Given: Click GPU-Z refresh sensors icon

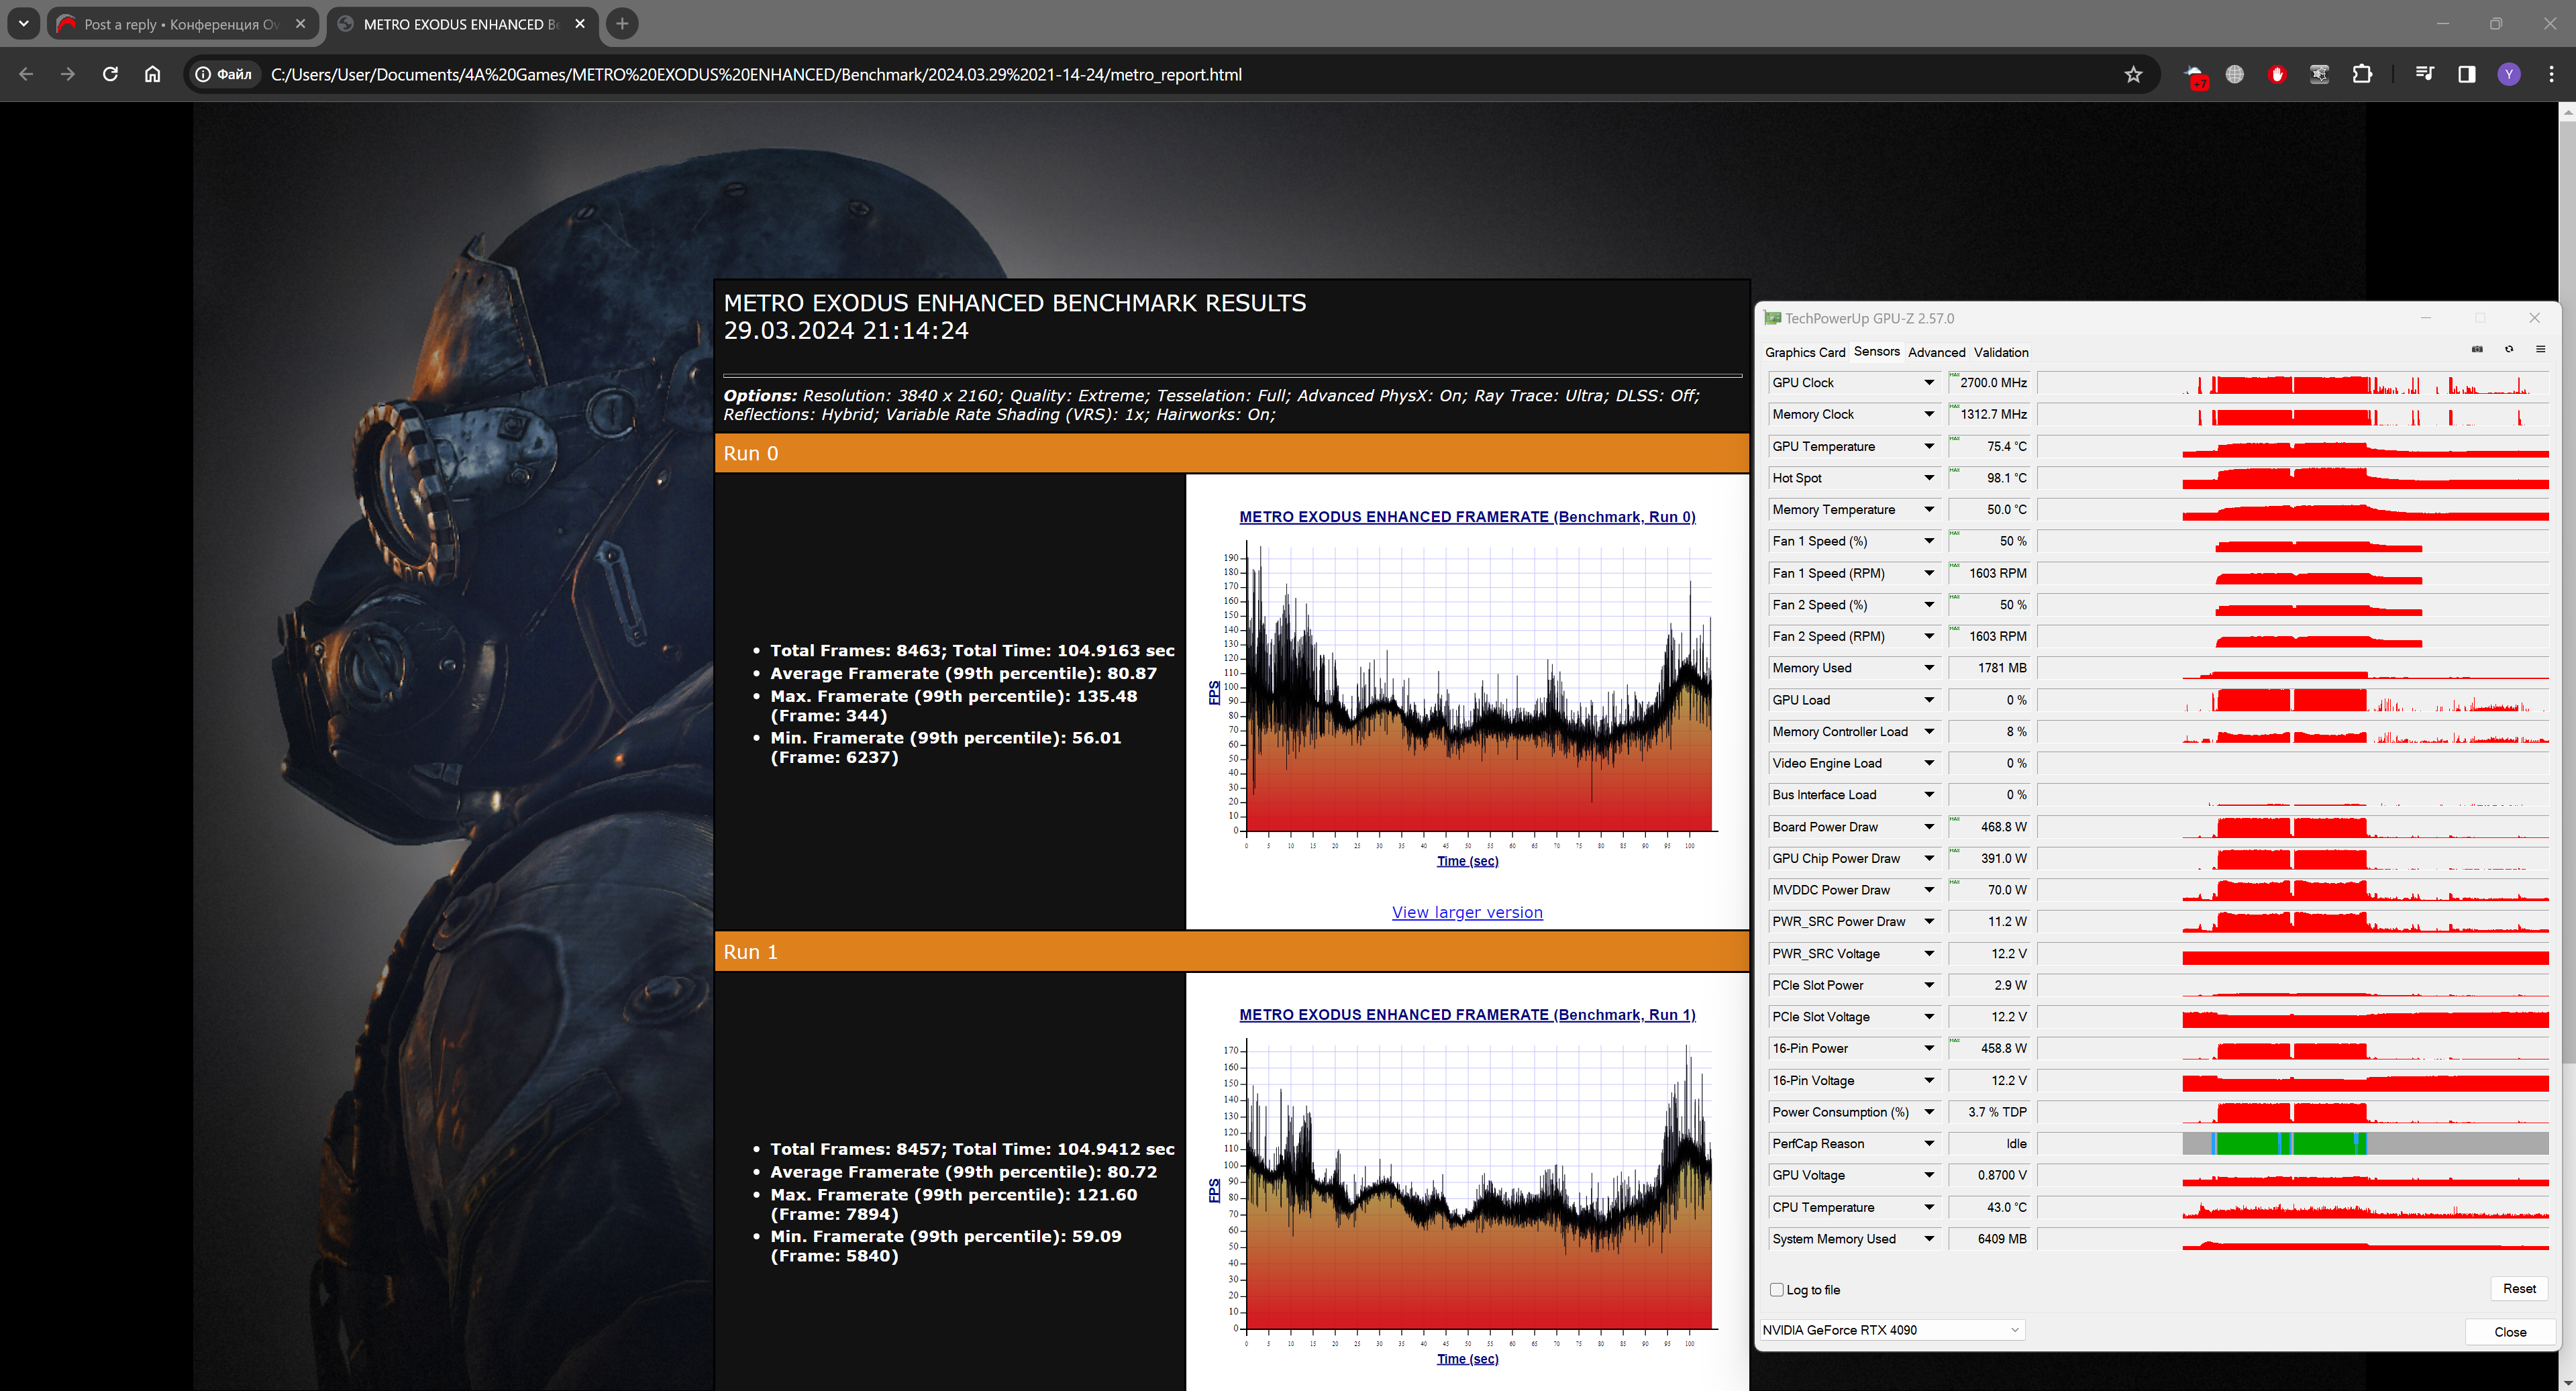Looking at the screenshot, I should click(2509, 350).
